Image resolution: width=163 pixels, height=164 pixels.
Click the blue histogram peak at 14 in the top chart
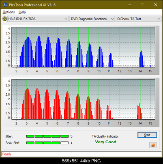(142, 59)
